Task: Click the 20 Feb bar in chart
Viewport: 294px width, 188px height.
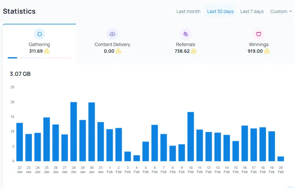Action: (x=281, y=159)
